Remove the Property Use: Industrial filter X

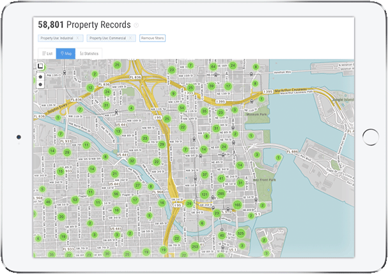(x=78, y=38)
